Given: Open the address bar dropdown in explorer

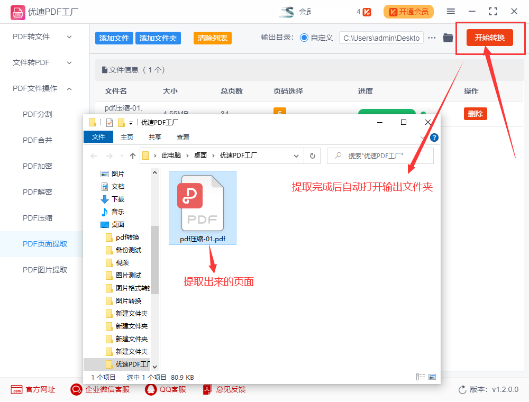Looking at the screenshot, I should coord(296,156).
